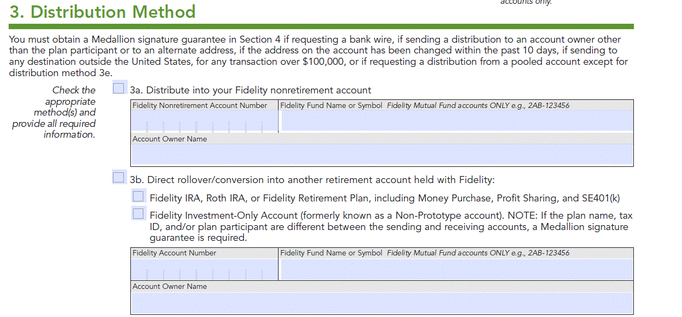Click the 3b Fidelity Account Number field
This screenshot has width=682, height=317.
tap(204, 269)
